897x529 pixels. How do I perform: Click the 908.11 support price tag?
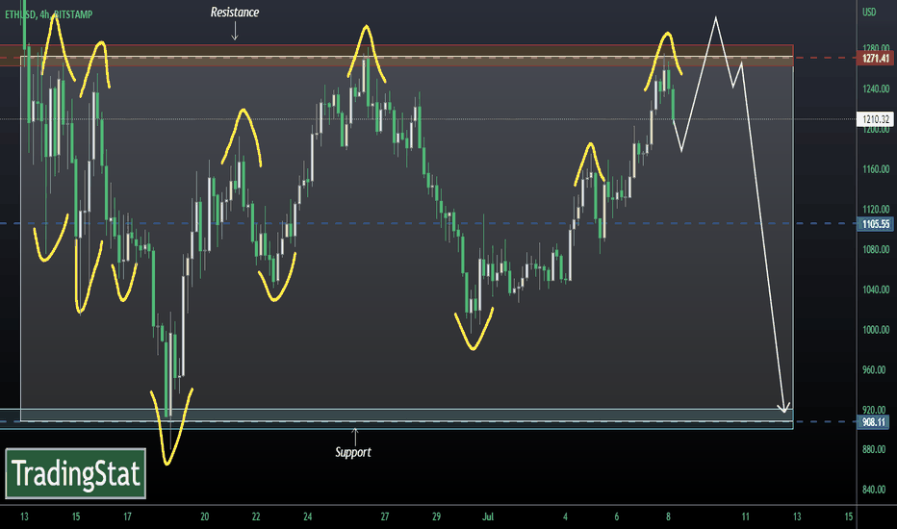(873, 422)
